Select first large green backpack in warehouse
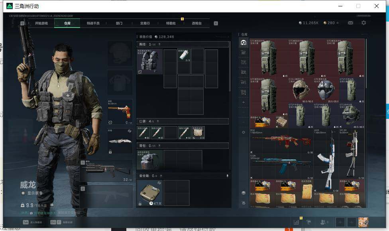 coord(269,58)
